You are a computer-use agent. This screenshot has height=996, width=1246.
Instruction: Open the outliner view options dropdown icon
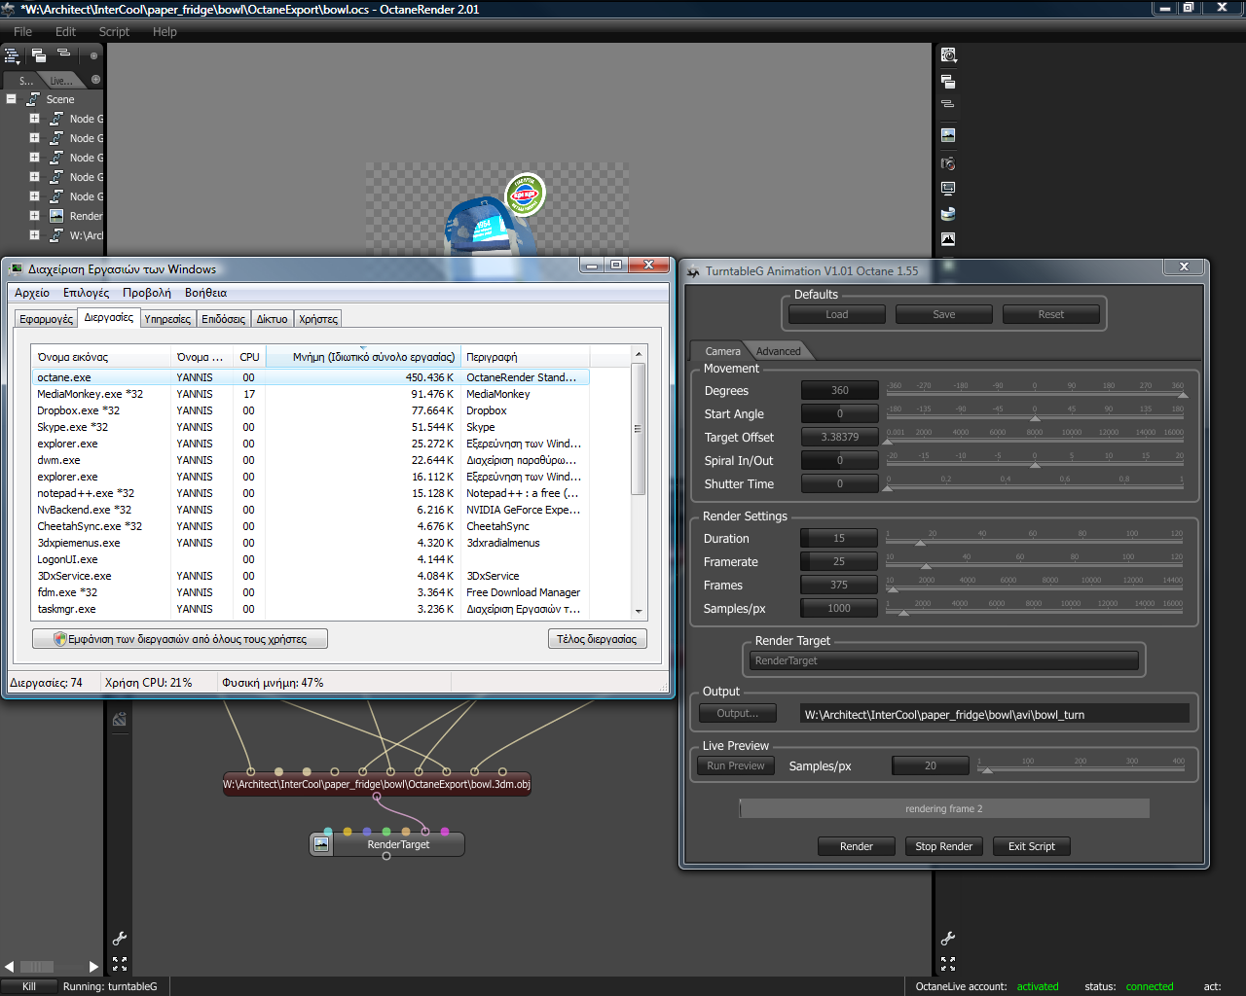click(13, 55)
